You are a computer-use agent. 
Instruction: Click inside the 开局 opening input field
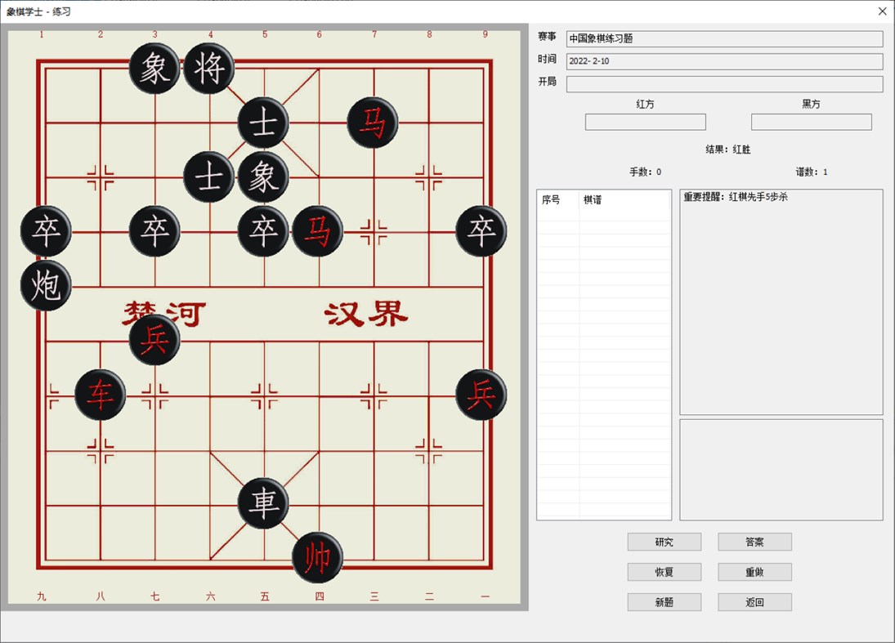(x=724, y=84)
